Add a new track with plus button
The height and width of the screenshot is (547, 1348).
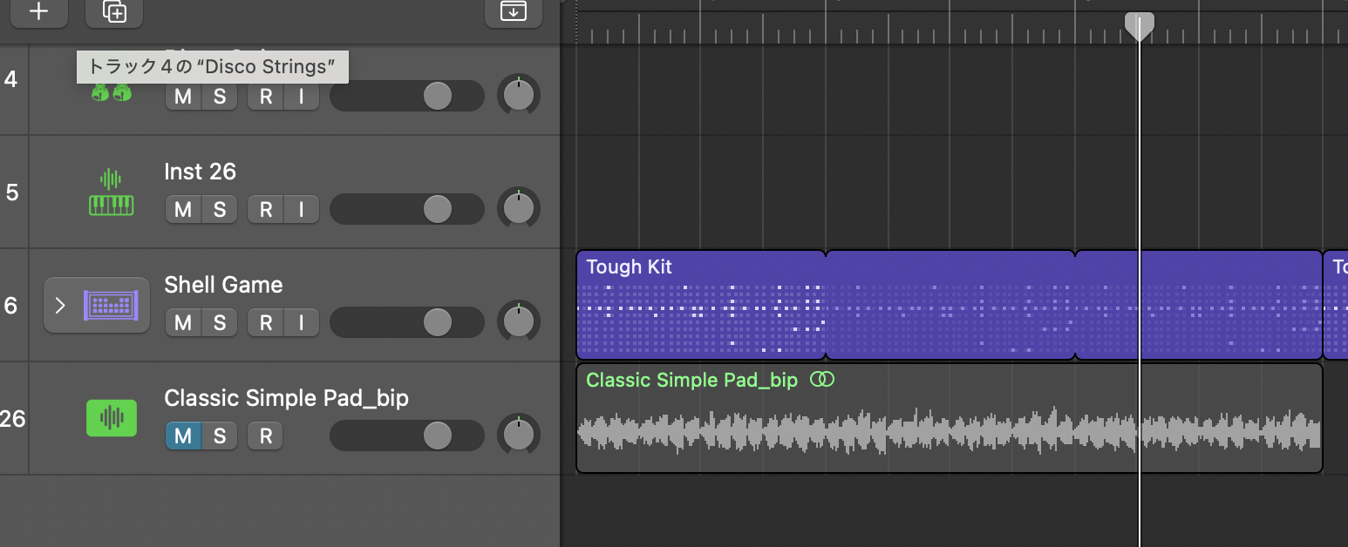38,12
